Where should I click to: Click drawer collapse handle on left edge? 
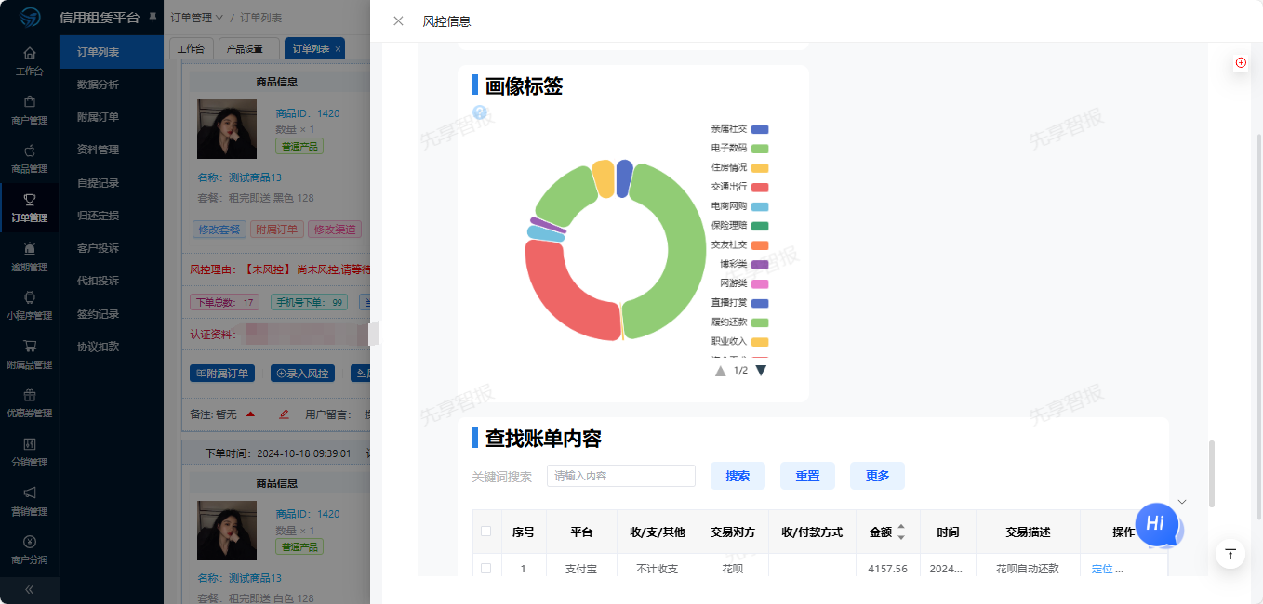(x=374, y=334)
